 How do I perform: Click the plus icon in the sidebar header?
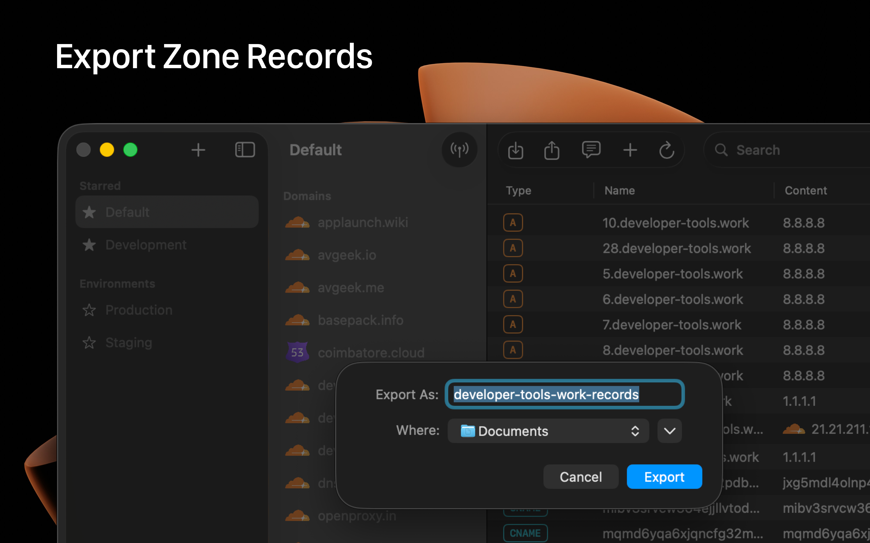(198, 150)
